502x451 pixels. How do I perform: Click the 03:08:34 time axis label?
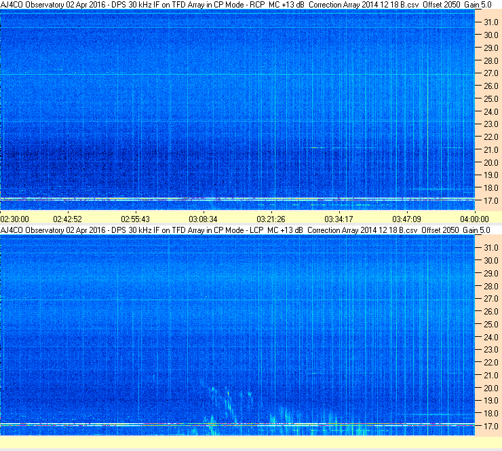tap(203, 219)
